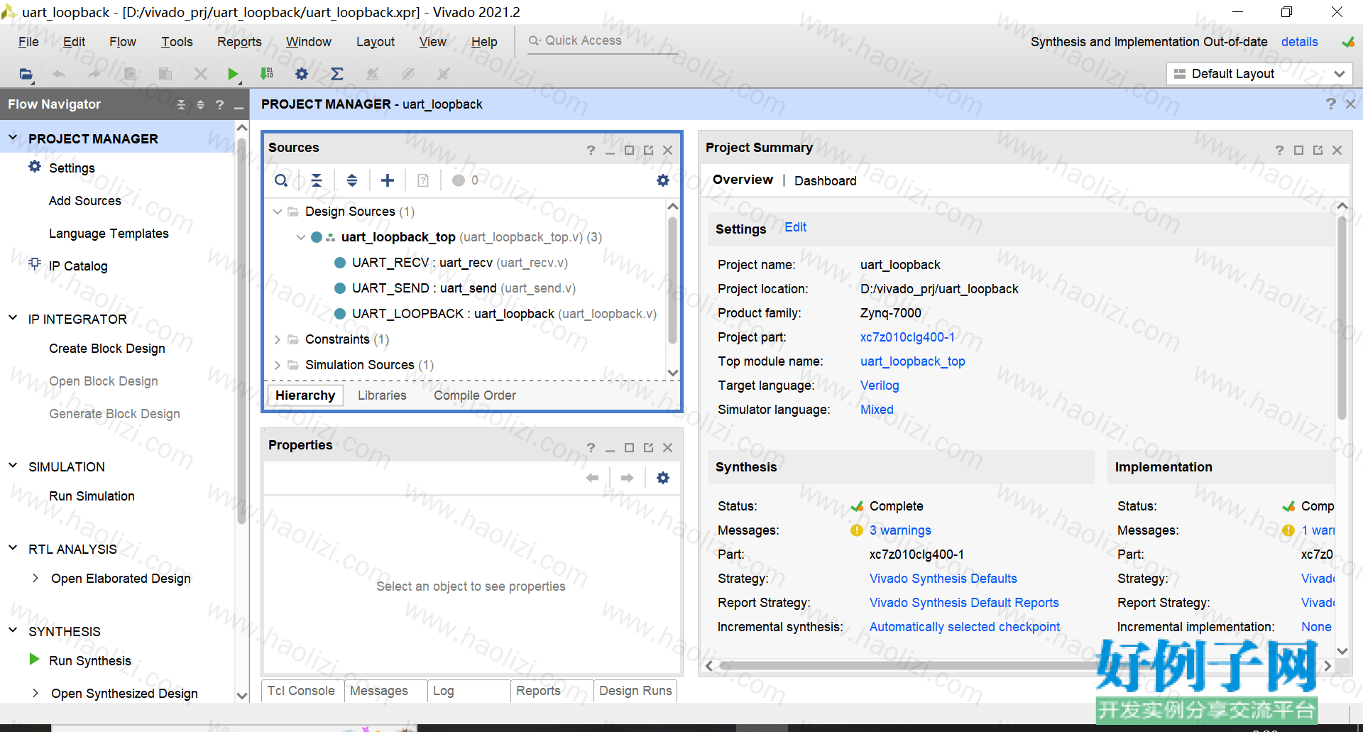This screenshot has width=1363, height=732.
Task: Open the Tcl Console tab
Action: point(301,691)
